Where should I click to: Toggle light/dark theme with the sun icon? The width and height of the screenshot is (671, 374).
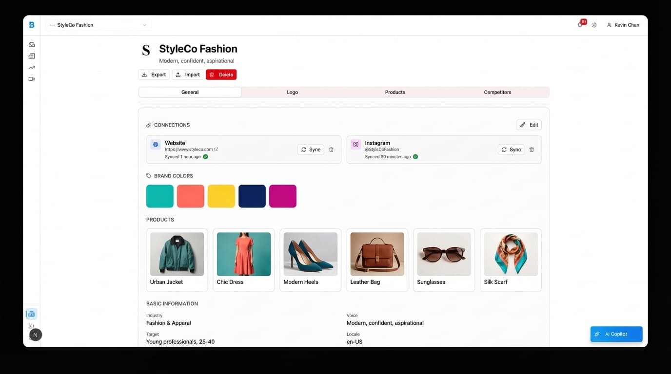[594, 25]
